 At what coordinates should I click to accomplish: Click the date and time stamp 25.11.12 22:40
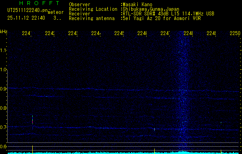click(25, 18)
